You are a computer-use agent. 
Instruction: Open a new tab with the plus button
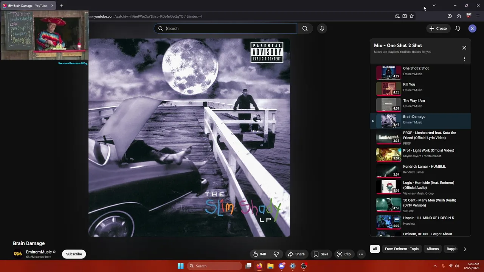click(x=62, y=6)
